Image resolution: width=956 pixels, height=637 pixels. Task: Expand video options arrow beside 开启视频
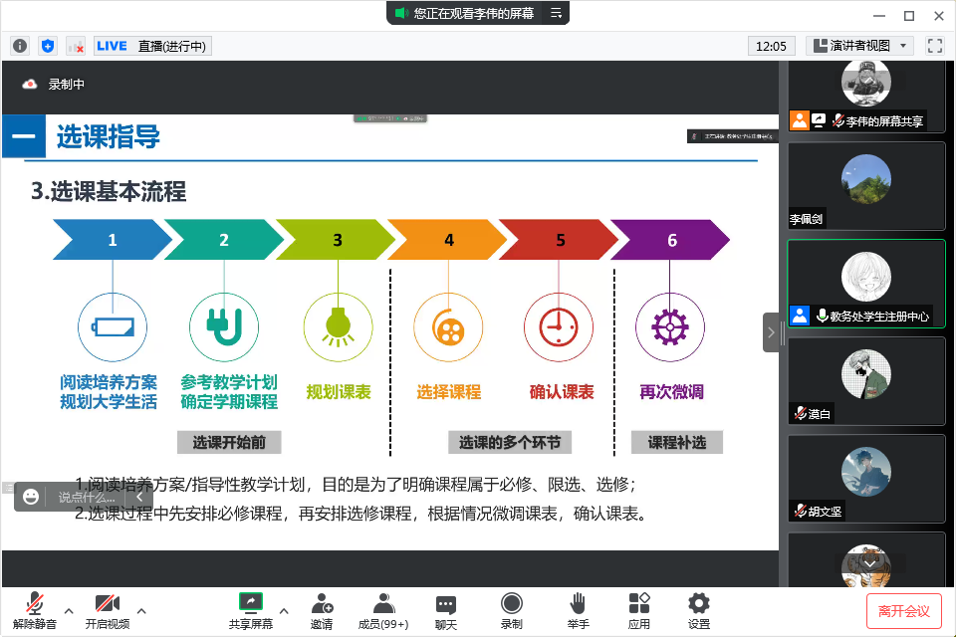coord(141,610)
